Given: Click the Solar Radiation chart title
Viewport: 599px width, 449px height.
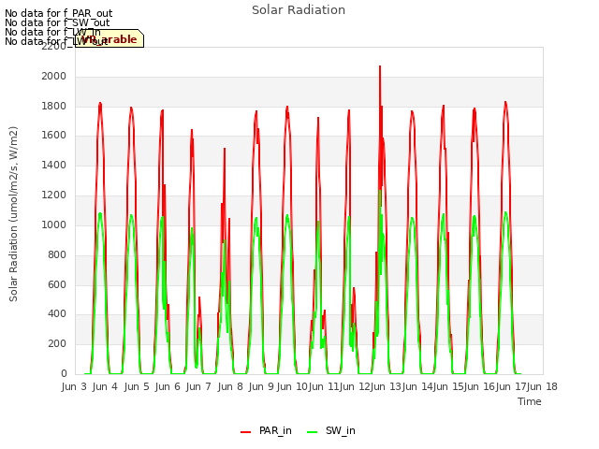Looking at the screenshot, I should click(299, 10).
